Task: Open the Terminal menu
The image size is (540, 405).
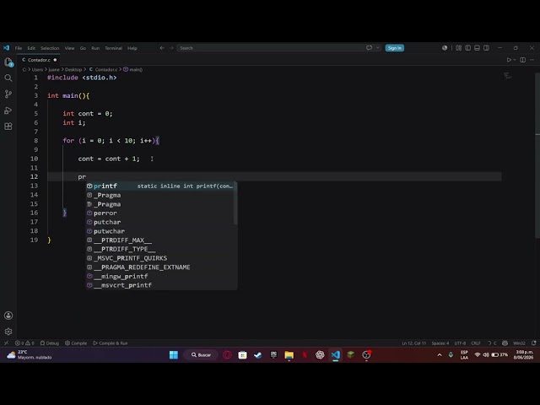Action: 113,48
